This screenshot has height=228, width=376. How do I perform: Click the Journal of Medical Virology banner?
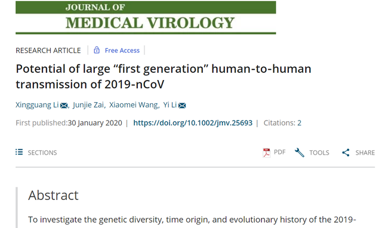[146, 17]
